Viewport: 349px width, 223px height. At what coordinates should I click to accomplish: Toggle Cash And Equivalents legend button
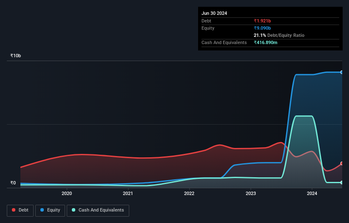(x=98, y=210)
